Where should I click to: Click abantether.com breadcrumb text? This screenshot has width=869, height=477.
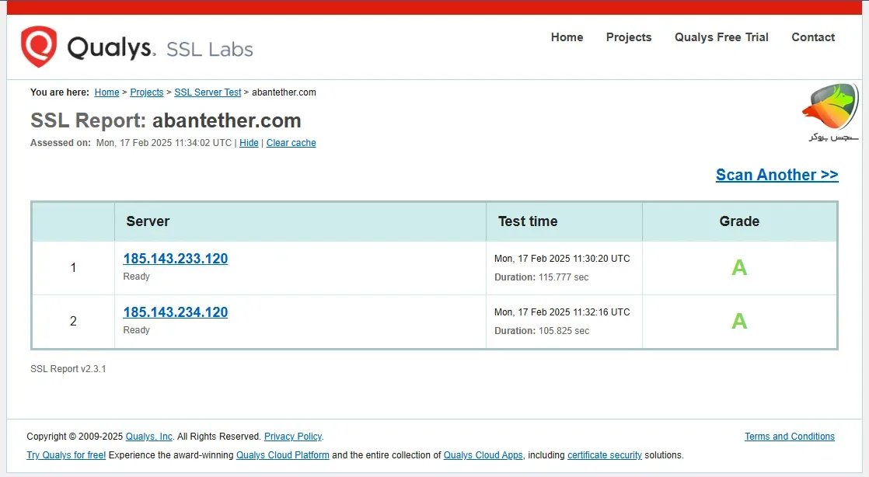284,92
